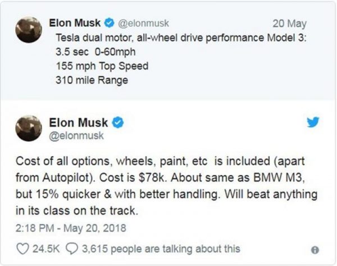The height and width of the screenshot is (266, 337).
Task: Click the 24.5K likes count
Action: click(x=46, y=249)
